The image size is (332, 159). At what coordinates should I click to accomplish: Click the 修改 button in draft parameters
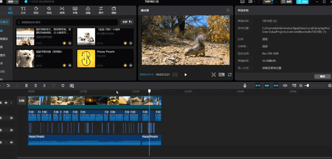click(x=322, y=77)
